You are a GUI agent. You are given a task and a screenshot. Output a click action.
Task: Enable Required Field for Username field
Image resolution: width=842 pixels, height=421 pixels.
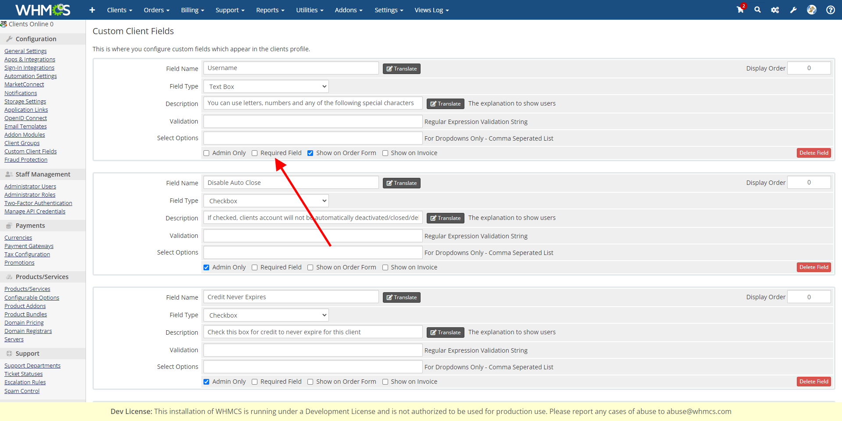click(x=255, y=153)
